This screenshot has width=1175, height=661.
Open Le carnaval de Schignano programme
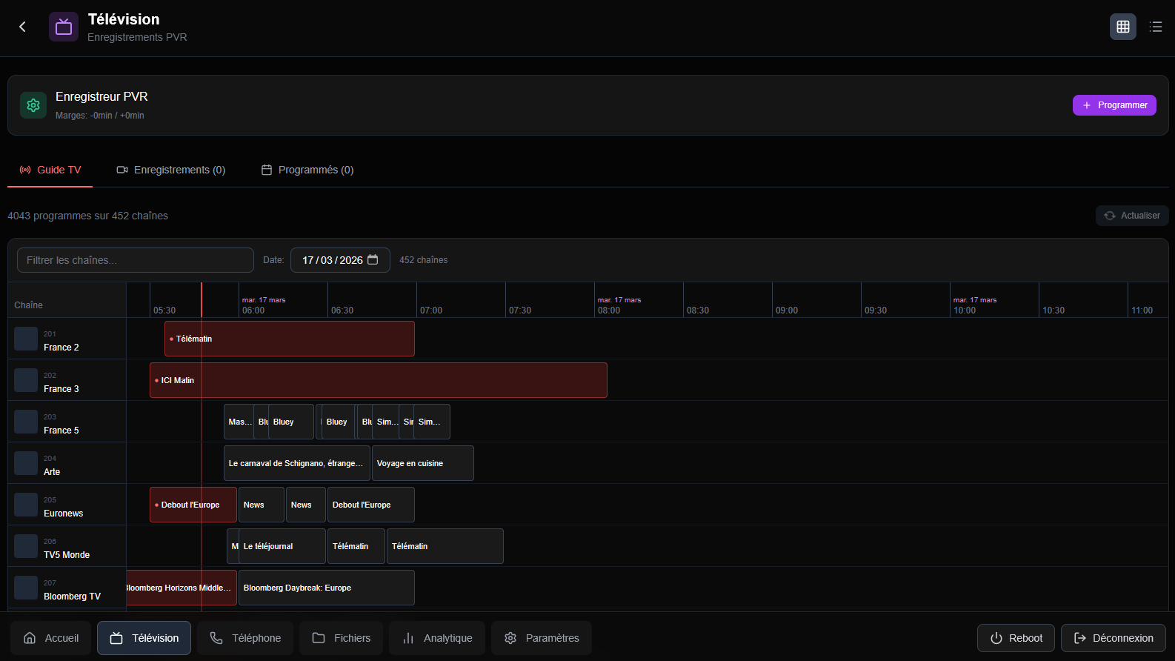pos(297,463)
